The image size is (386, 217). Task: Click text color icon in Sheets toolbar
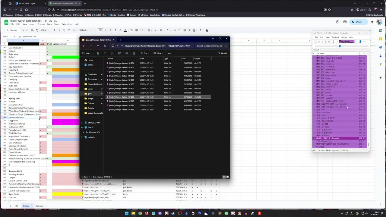tap(125, 30)
